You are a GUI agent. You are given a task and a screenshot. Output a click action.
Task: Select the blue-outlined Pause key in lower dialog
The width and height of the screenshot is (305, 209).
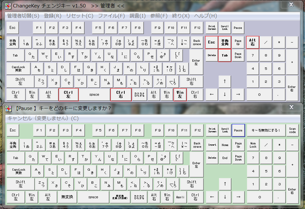tap(238, 130)
